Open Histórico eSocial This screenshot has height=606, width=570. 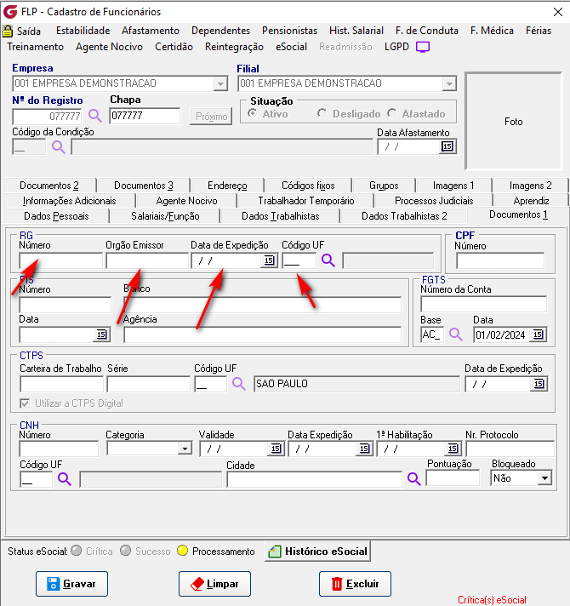(318, 552)
